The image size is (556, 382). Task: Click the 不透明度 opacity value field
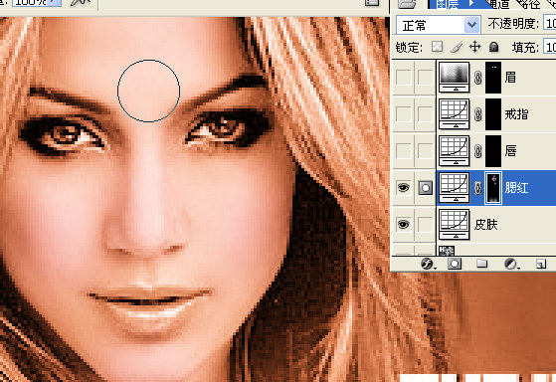point(550,24)
